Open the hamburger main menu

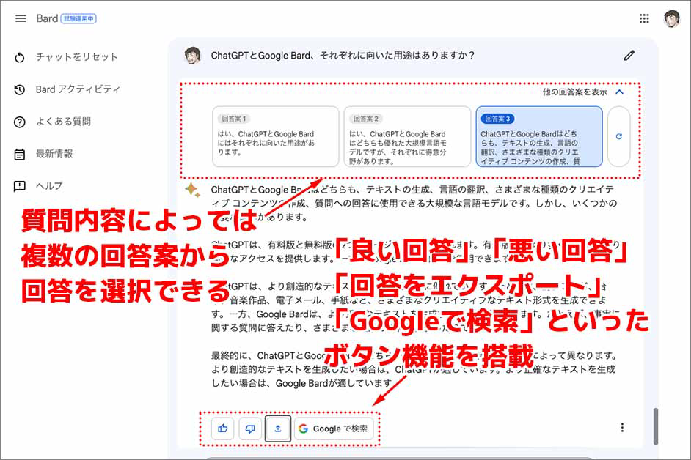point(21,18)
